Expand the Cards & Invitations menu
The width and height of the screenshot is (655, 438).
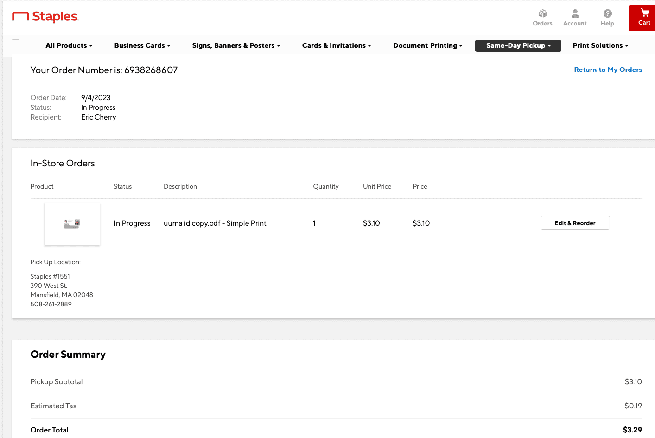(x=337, y=45)
